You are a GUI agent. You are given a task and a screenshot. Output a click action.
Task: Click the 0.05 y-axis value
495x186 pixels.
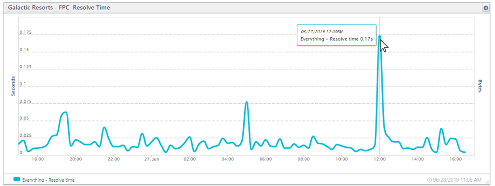click(x=24, y=119)
